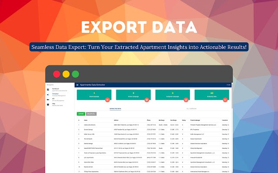Click the phone number cell in row 2
This screenshot has height=173, width=278.
[x=151, y=130]
